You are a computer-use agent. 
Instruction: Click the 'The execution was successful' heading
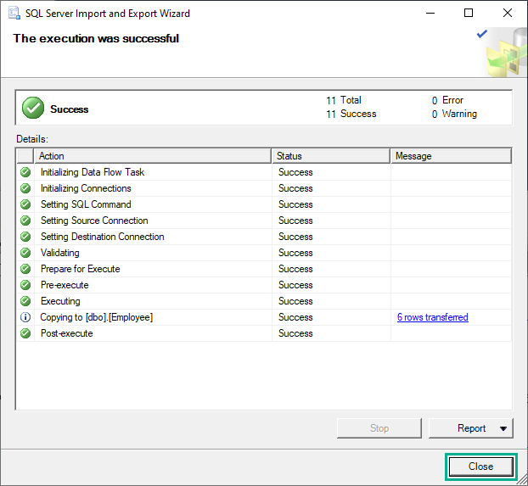point(96,38)
